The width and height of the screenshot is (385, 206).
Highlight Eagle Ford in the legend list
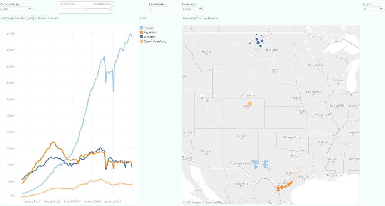(151, 33)
